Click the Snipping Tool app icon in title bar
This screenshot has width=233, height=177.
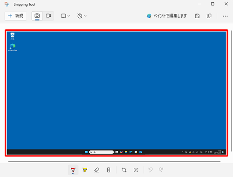(x=7, y=4)
